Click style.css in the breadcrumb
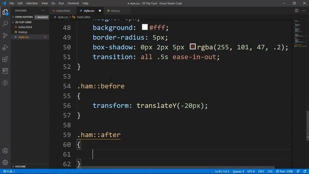The image size is (309, 174). coord(63,17)
